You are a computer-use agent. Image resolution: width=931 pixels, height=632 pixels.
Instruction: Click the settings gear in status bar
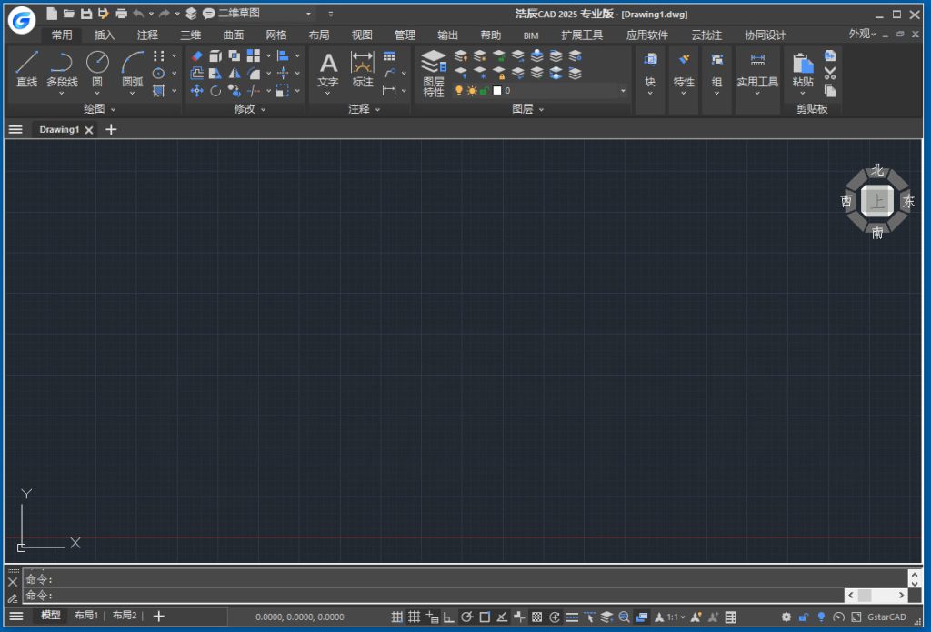(786, 617)
